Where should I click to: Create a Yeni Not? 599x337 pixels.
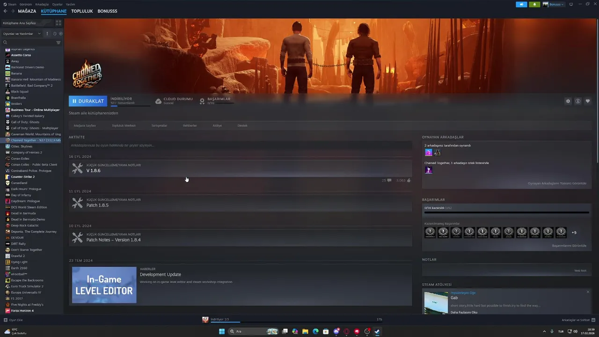point(580,271)
